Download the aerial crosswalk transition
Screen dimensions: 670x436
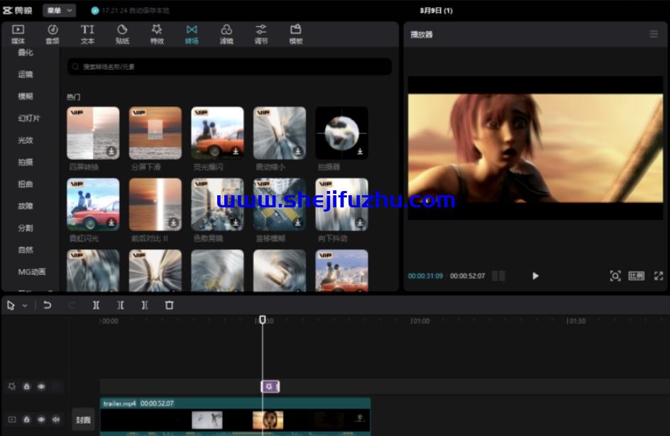(x=297, y=222)
